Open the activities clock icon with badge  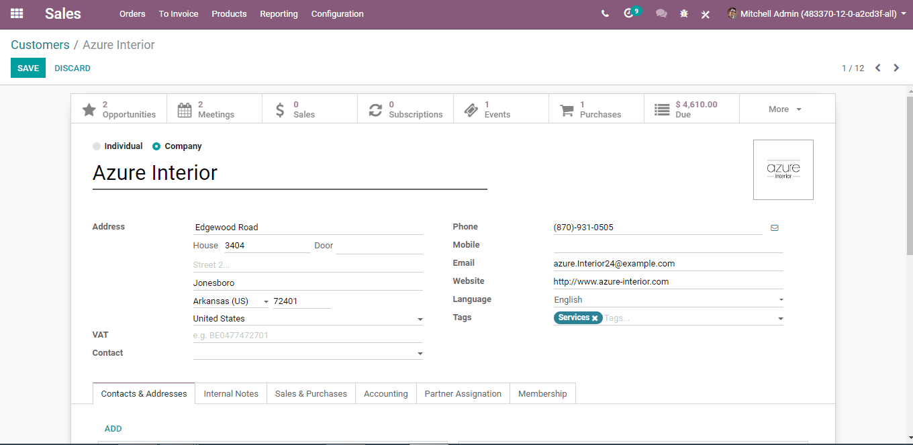(x=629, y=13)
